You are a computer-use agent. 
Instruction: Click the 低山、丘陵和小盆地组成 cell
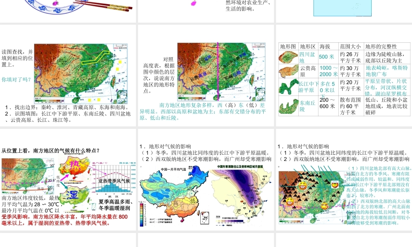pyautogui.click(x=386, y=106)
